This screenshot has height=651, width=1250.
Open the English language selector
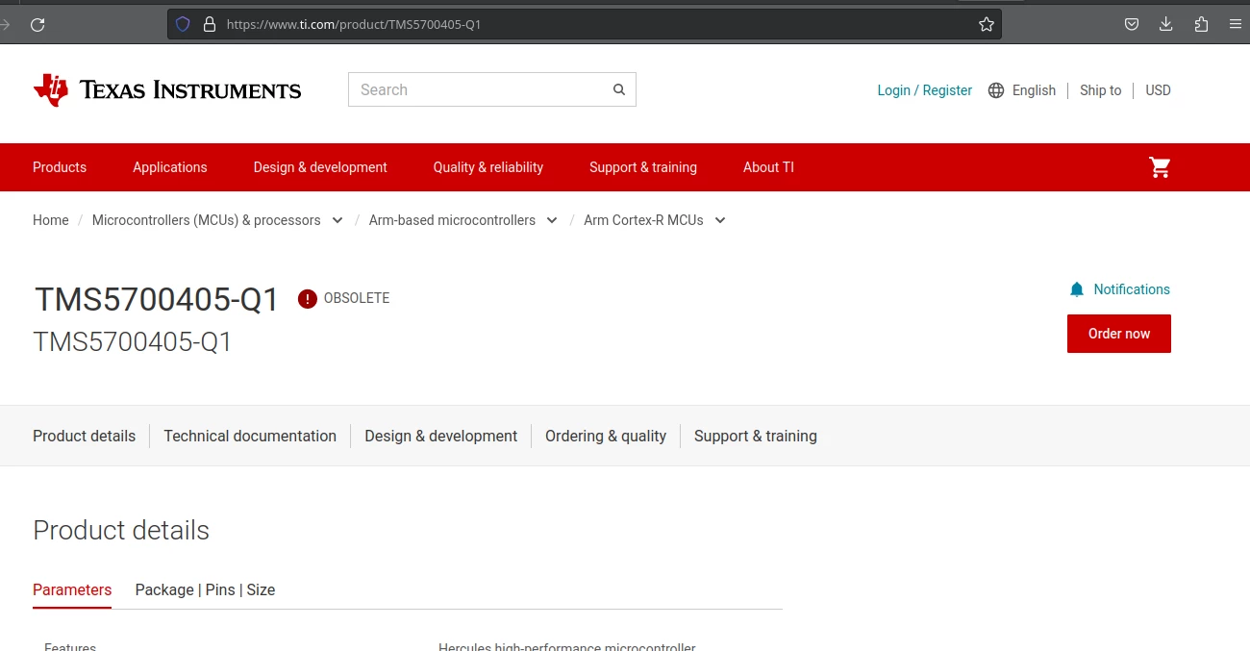[x=1034, y=90]
